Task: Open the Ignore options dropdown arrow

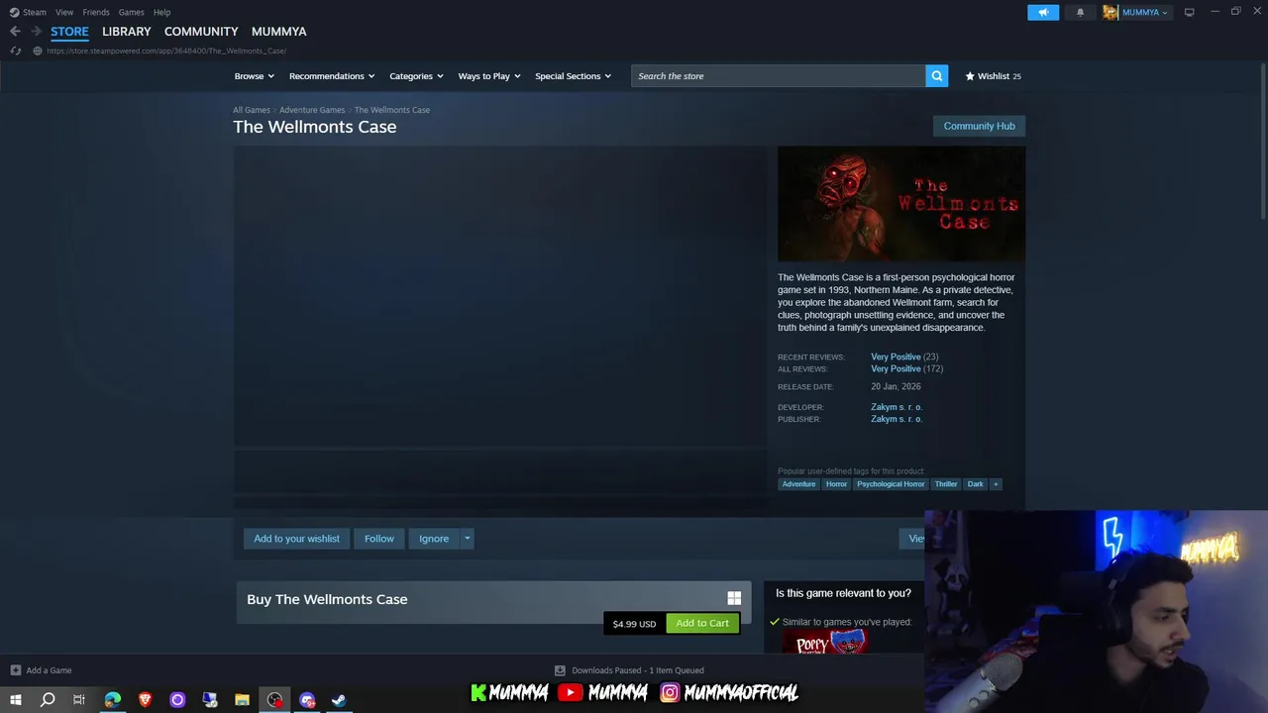Action: point(467,539)
